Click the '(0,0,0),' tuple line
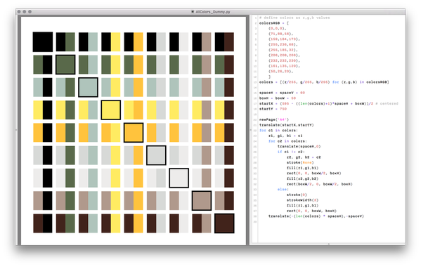The image size is (421, 267). tap(278, 28)
